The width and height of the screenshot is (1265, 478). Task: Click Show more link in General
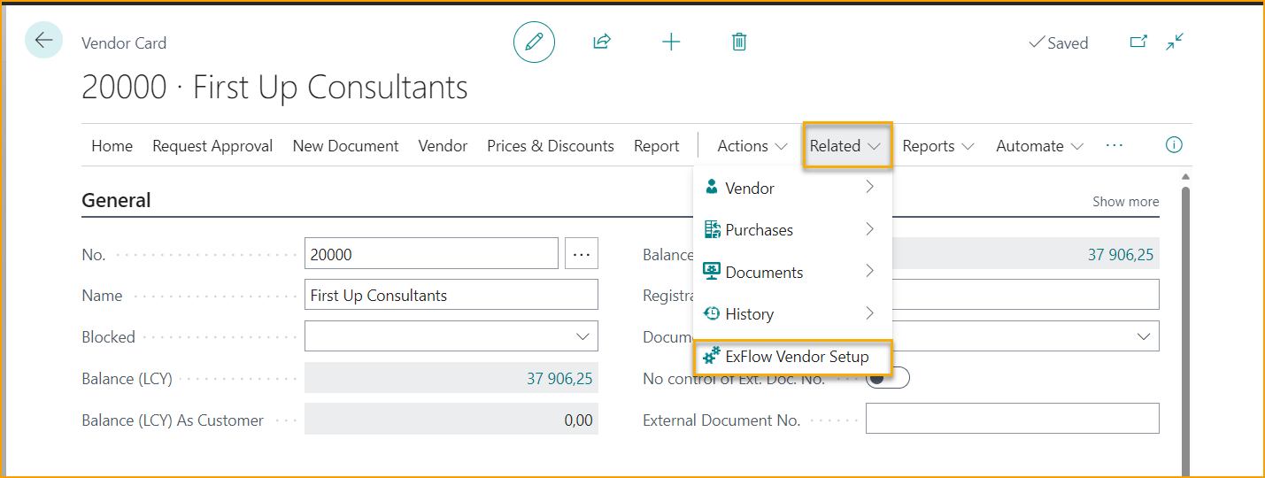pyautogui.click(x=1125, y=202)
